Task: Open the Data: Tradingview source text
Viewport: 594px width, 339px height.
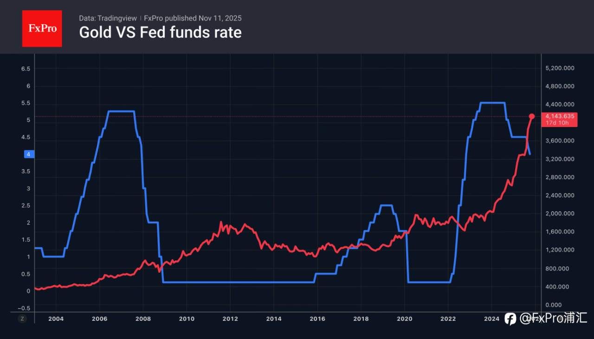Action: (x=108, y=18)
